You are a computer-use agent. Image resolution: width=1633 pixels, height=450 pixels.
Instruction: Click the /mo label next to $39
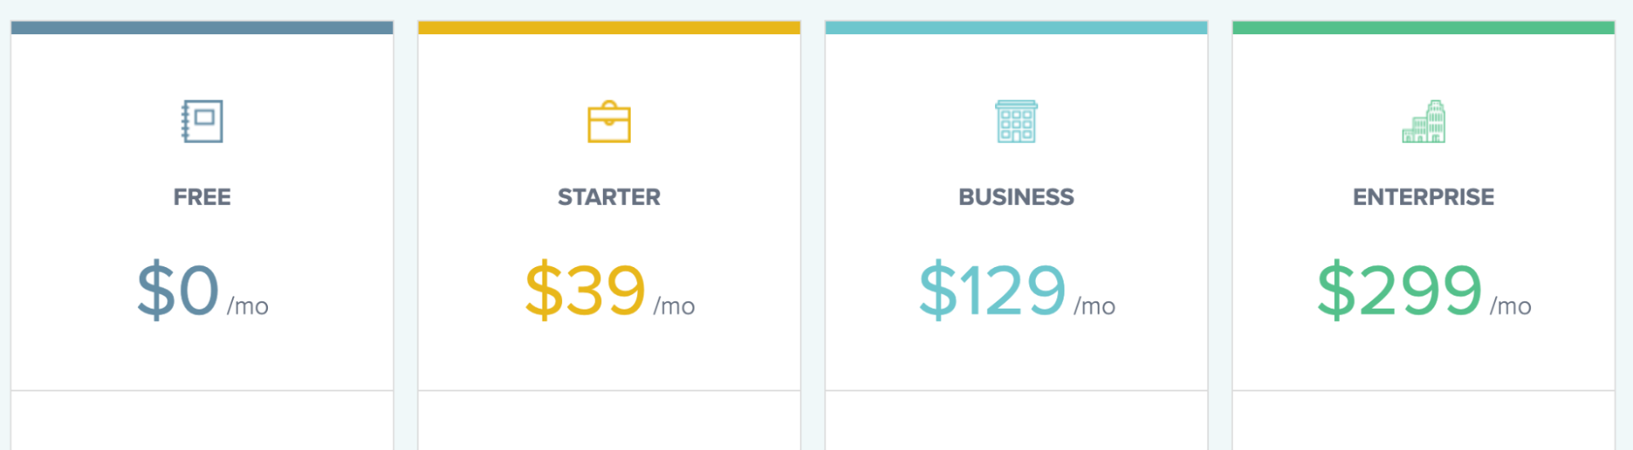[x=674, y=306]
